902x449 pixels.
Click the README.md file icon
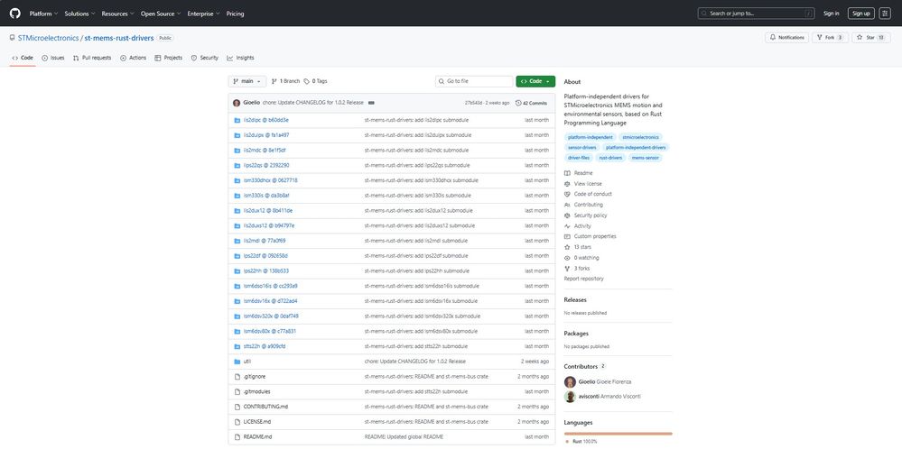point(237,437)
